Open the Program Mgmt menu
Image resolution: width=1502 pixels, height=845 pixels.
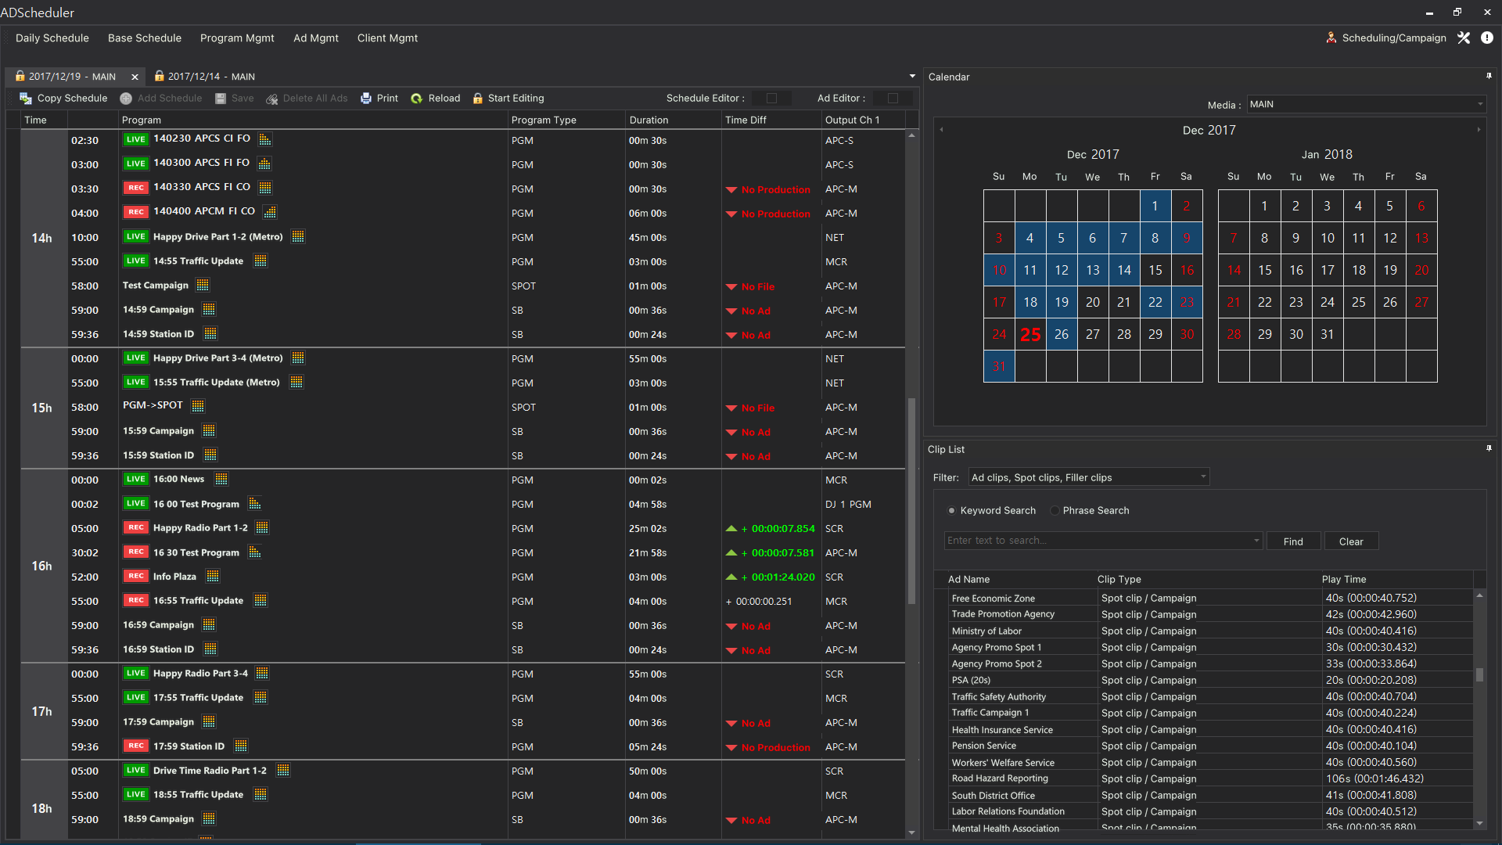pyautogui.click(x=237, y=38)
